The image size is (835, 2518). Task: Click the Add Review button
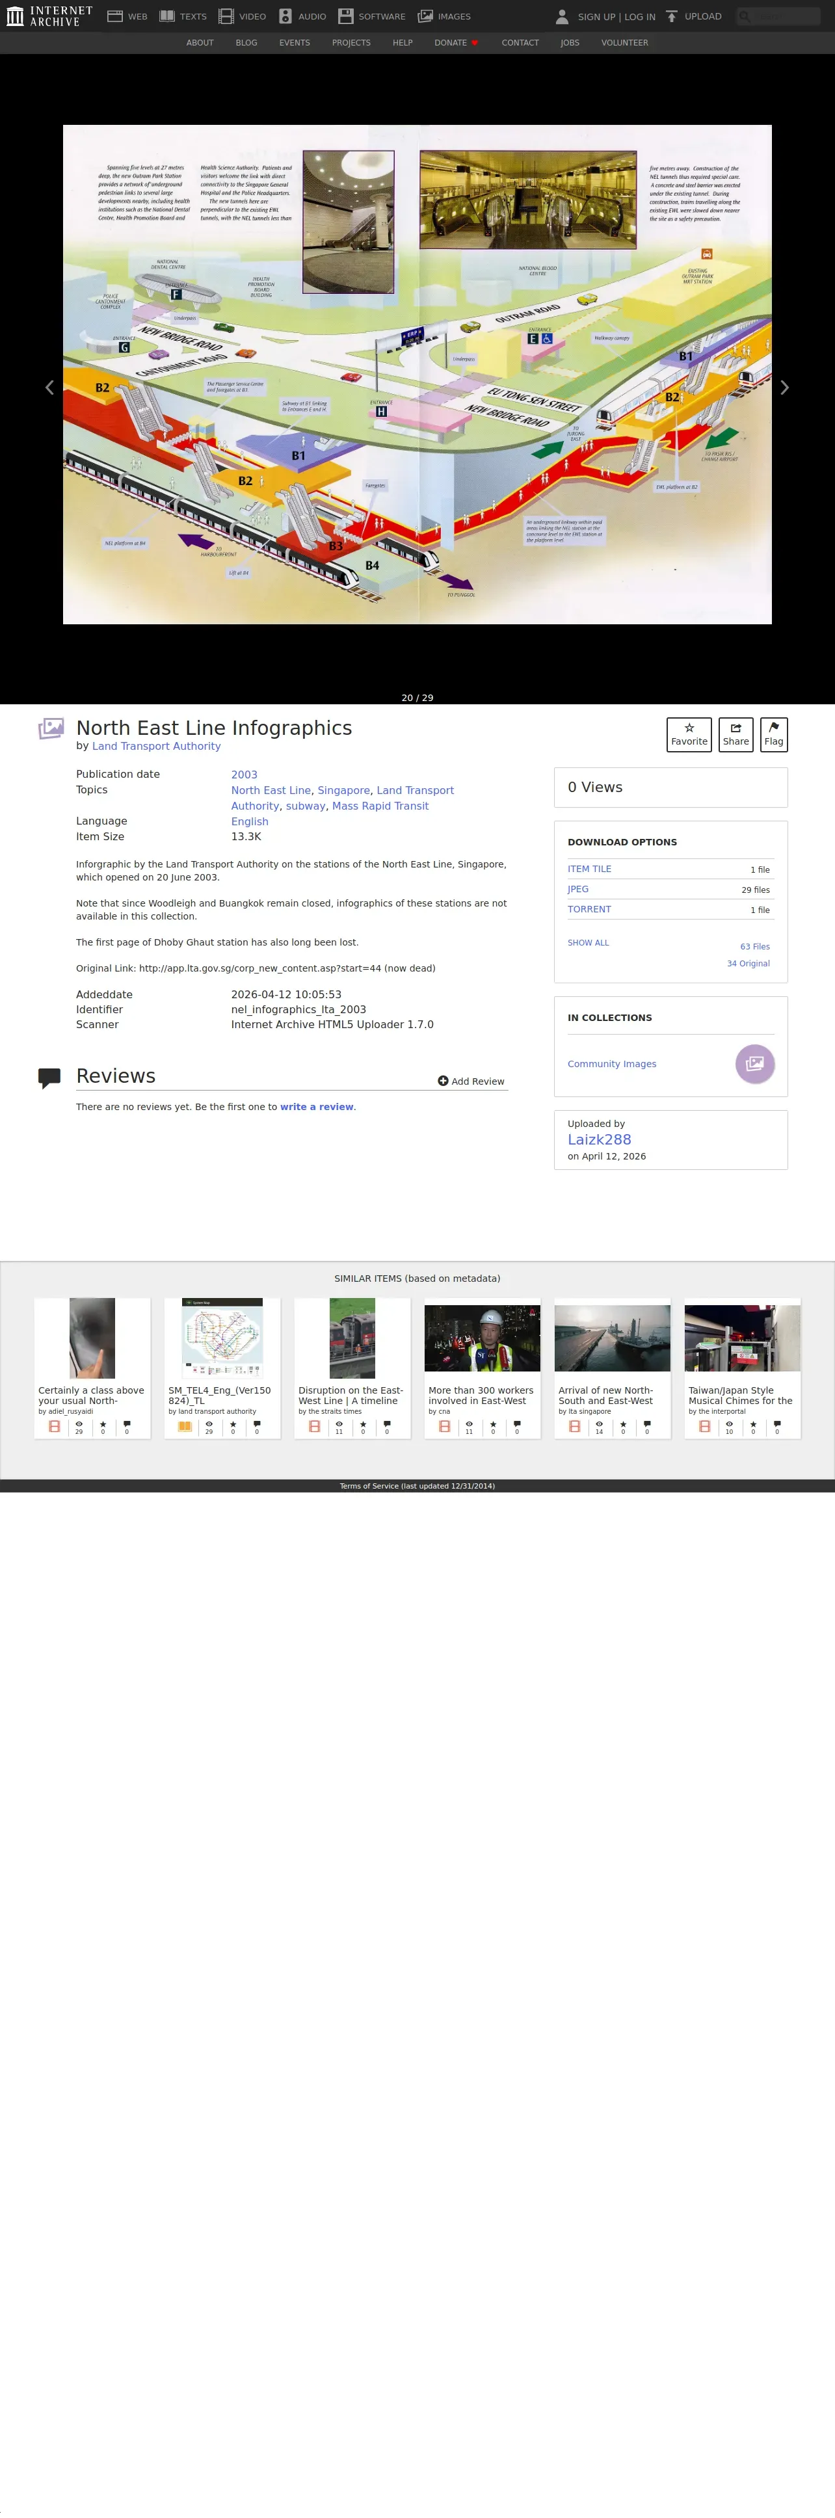(x=471, y=1081)
